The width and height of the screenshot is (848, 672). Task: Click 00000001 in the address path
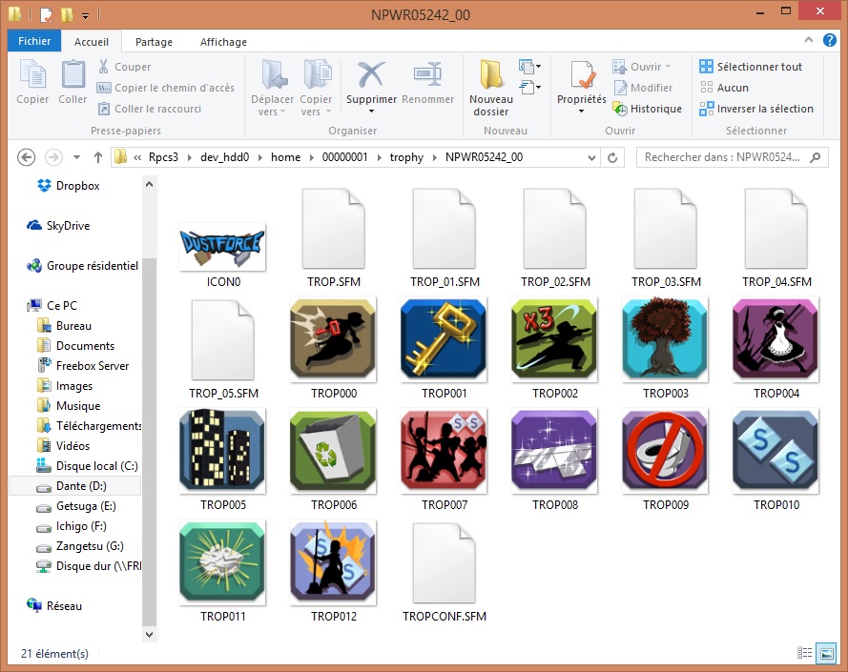tap(344, 157)
